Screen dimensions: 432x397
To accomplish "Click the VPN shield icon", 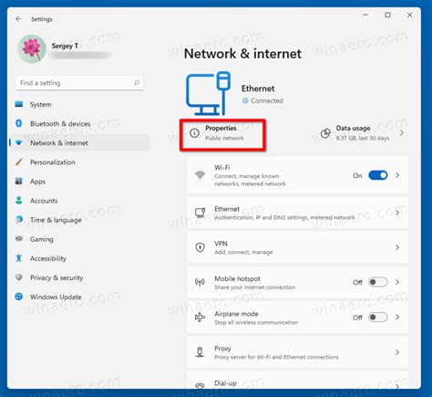I will (x=200, y=247).
